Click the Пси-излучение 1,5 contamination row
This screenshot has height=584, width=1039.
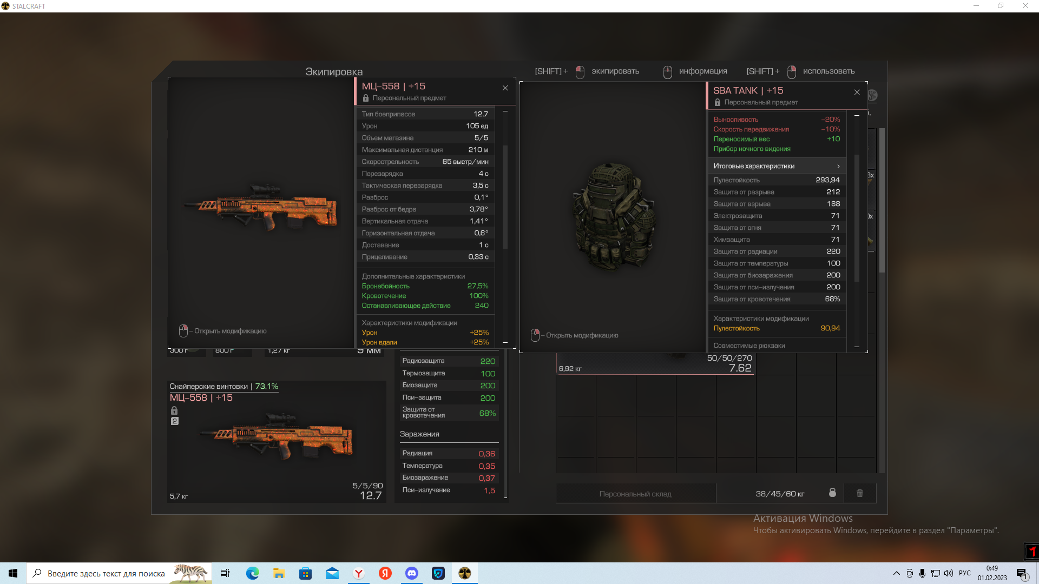click(449, 490)
